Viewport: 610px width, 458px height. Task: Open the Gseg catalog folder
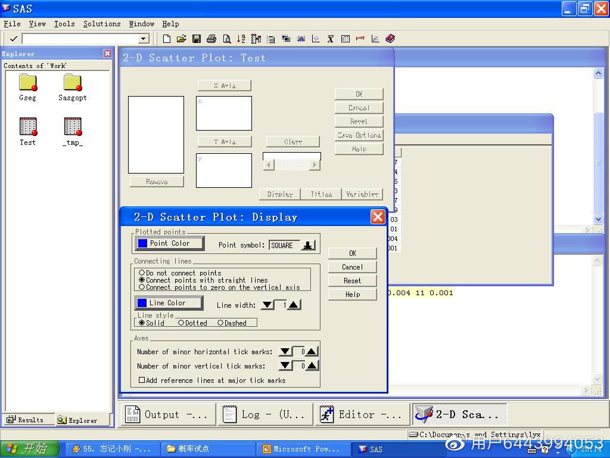[x=28, y=83]
